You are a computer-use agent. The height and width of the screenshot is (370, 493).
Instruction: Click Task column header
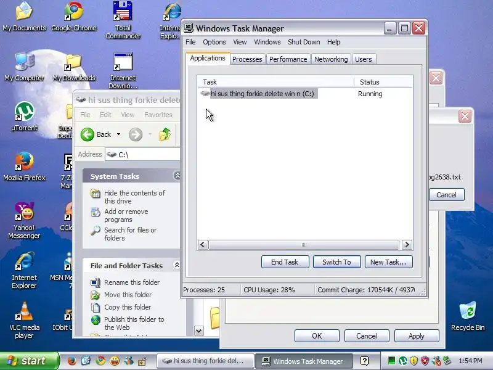pos(275,82)
